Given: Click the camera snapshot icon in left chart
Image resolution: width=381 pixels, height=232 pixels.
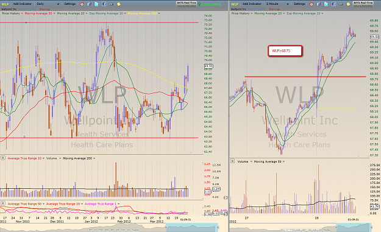Looking at the screenshot, I should point(112,4).
